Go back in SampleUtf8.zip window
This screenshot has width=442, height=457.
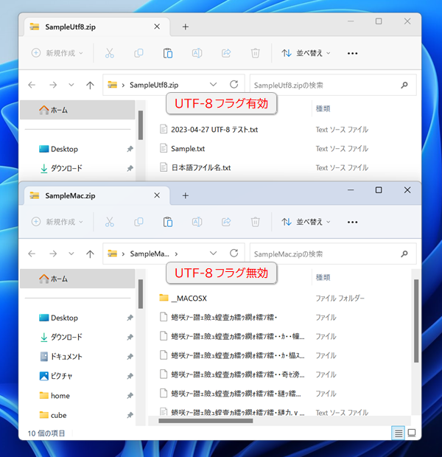32,85
